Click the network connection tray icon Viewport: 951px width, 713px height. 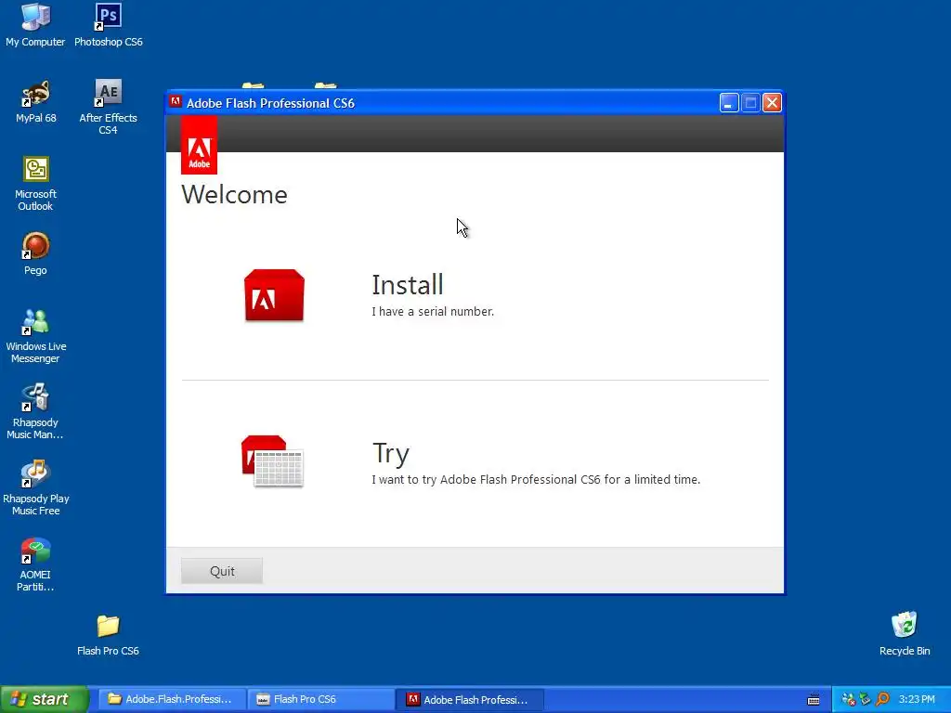(849, 700)
